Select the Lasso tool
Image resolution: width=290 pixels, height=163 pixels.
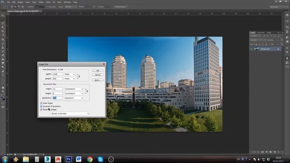pyautogui.click(x=3, y=24)
